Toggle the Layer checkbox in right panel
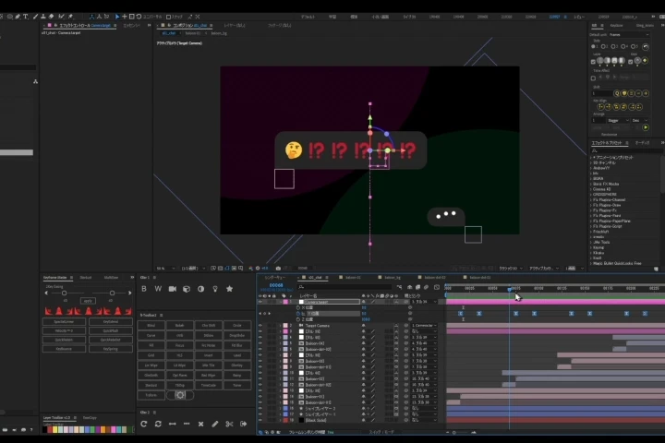This screenshot has height=443, width=665. pos(593,62)
